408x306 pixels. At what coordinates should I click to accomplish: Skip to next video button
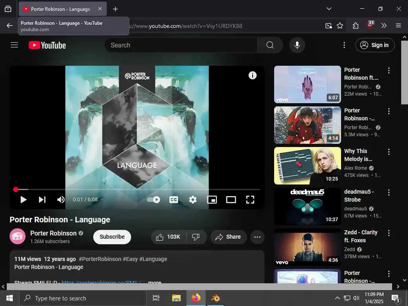(42, 200)
